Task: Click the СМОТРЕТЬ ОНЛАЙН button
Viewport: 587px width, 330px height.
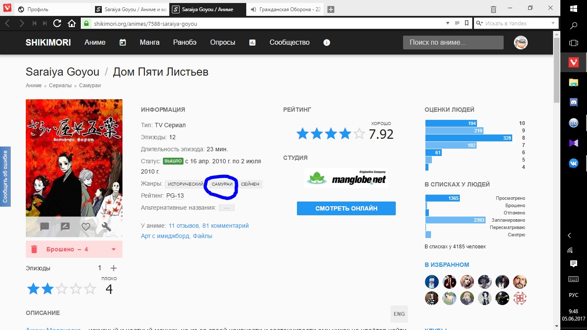Action: pyautogui.click(x=346, y=208)
